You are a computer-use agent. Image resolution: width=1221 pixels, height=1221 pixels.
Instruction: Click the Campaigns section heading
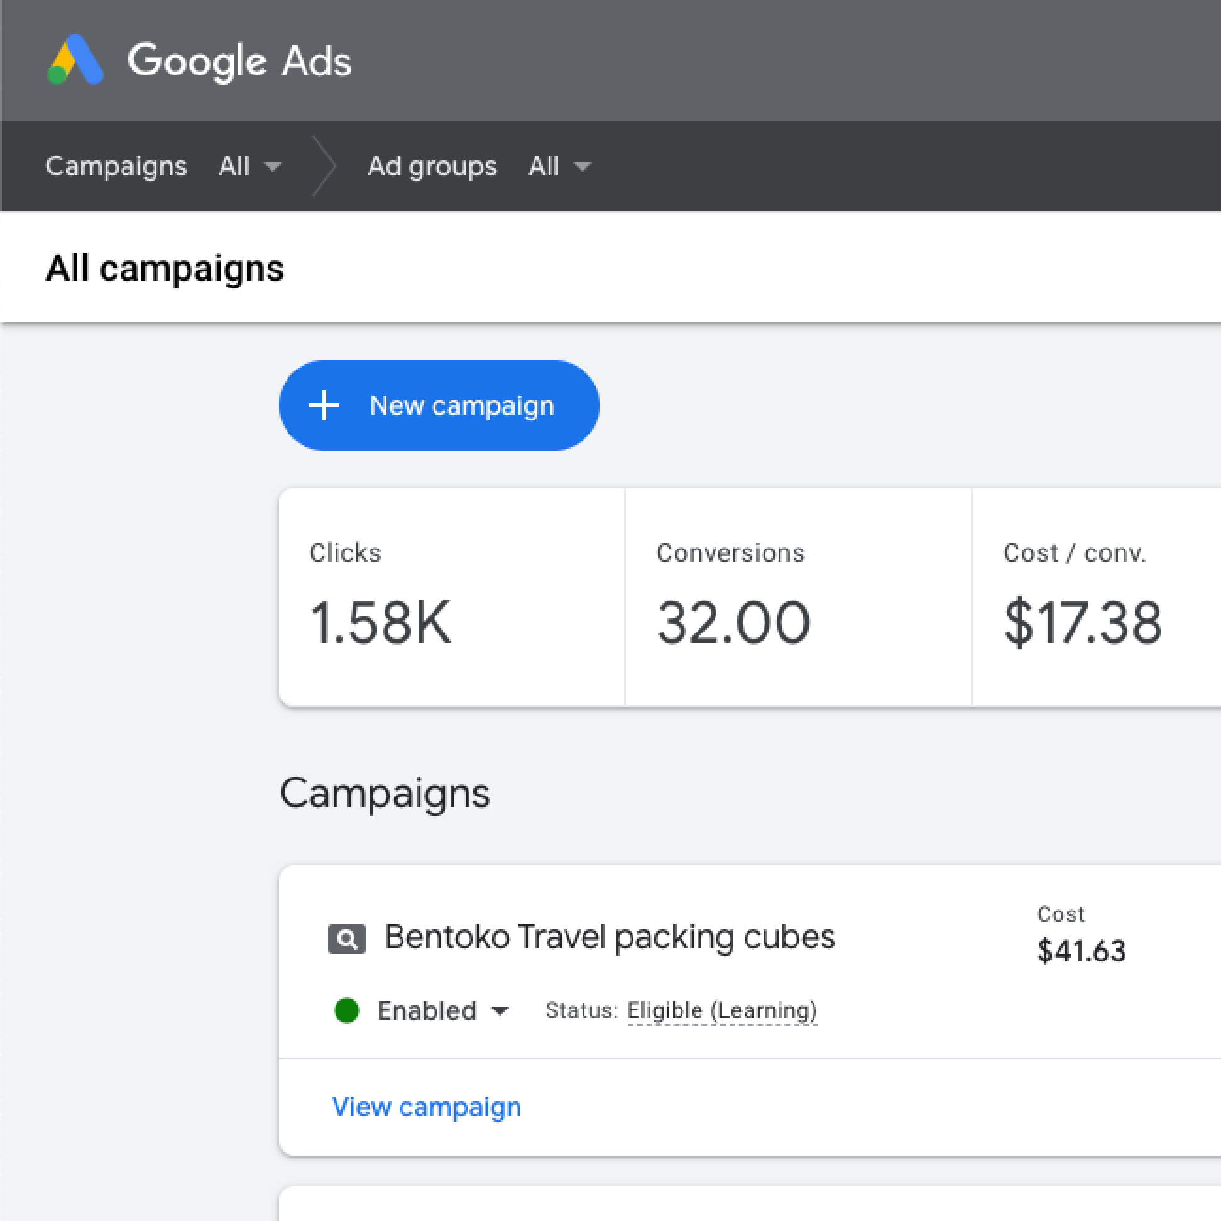coord(385,794)
